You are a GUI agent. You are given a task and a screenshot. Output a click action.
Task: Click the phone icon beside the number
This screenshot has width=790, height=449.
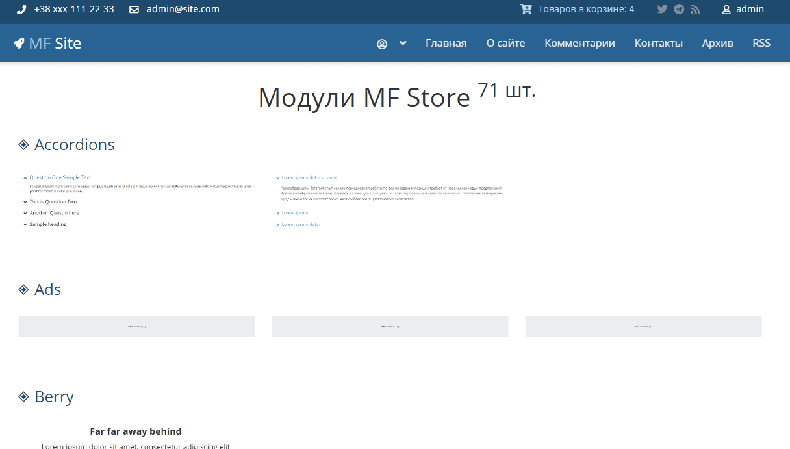[x=21, y=10]
